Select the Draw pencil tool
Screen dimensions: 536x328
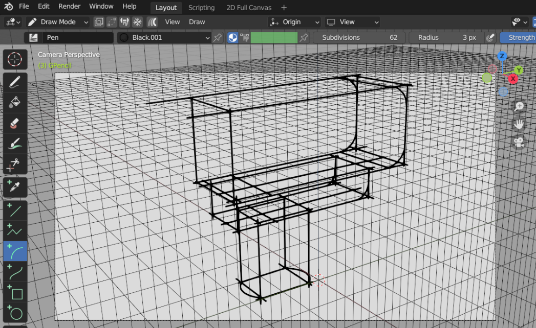point(15,82)
